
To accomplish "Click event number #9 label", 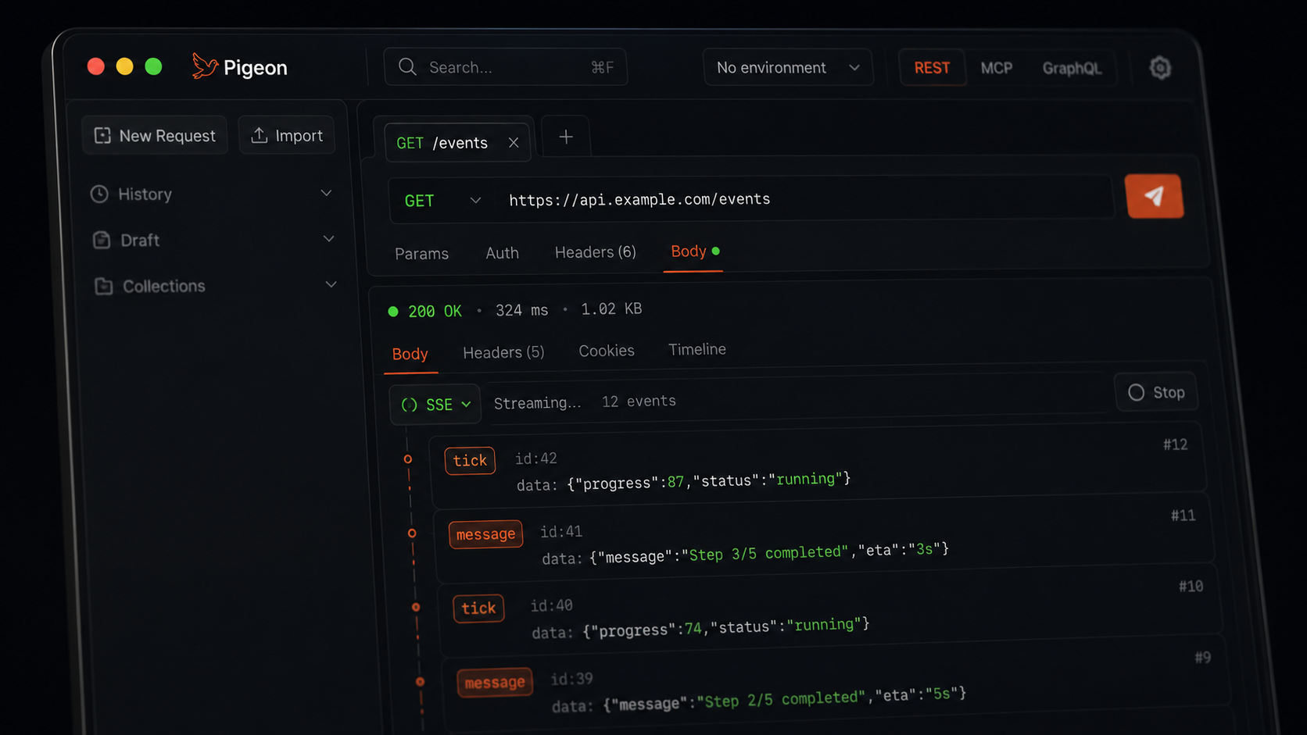I will tap(1203, 658).
